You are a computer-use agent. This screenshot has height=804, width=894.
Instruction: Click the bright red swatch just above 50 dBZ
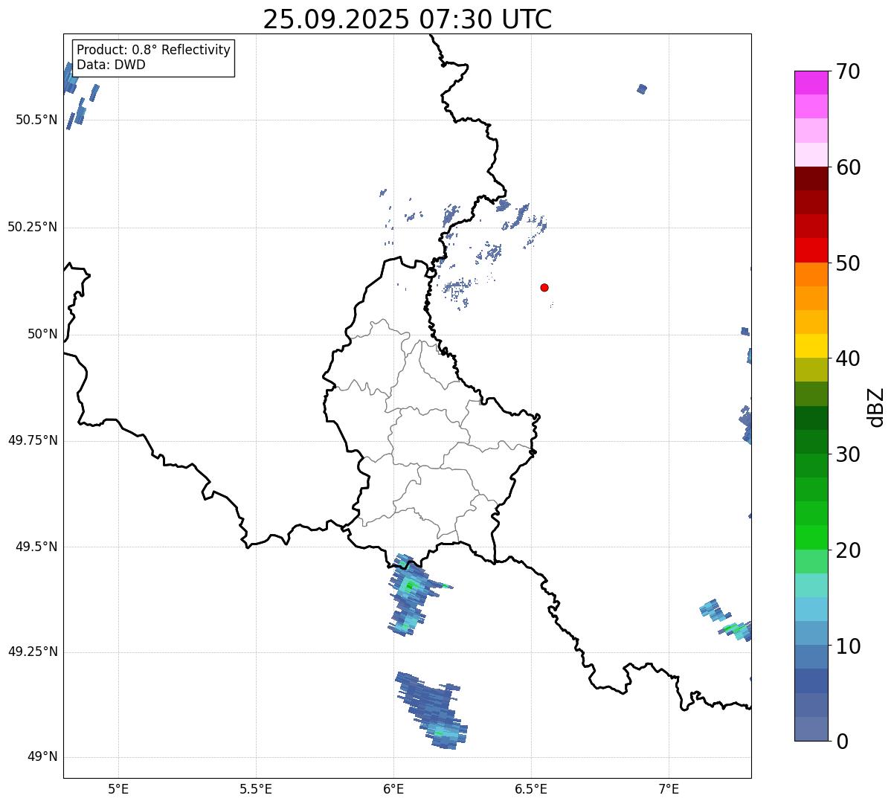(x=811, y=250)
